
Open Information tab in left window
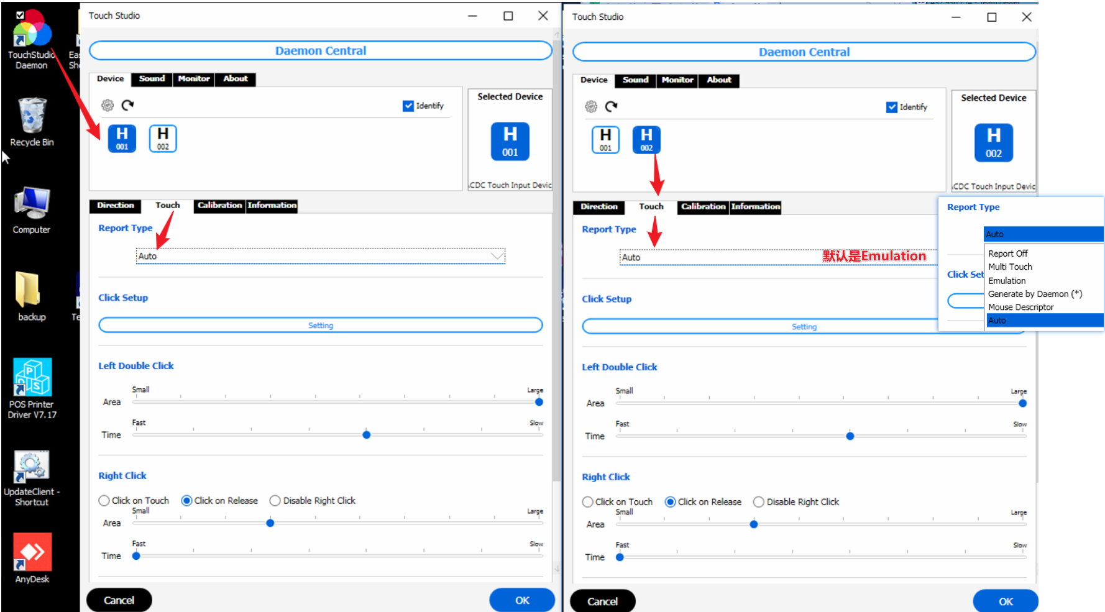coord(272,206)
